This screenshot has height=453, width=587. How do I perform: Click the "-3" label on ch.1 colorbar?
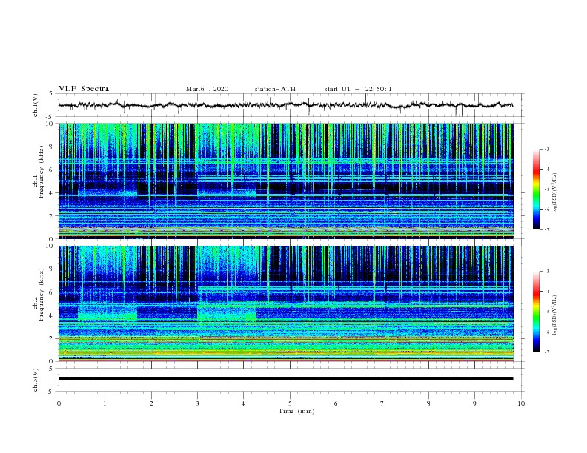(547, 149)
